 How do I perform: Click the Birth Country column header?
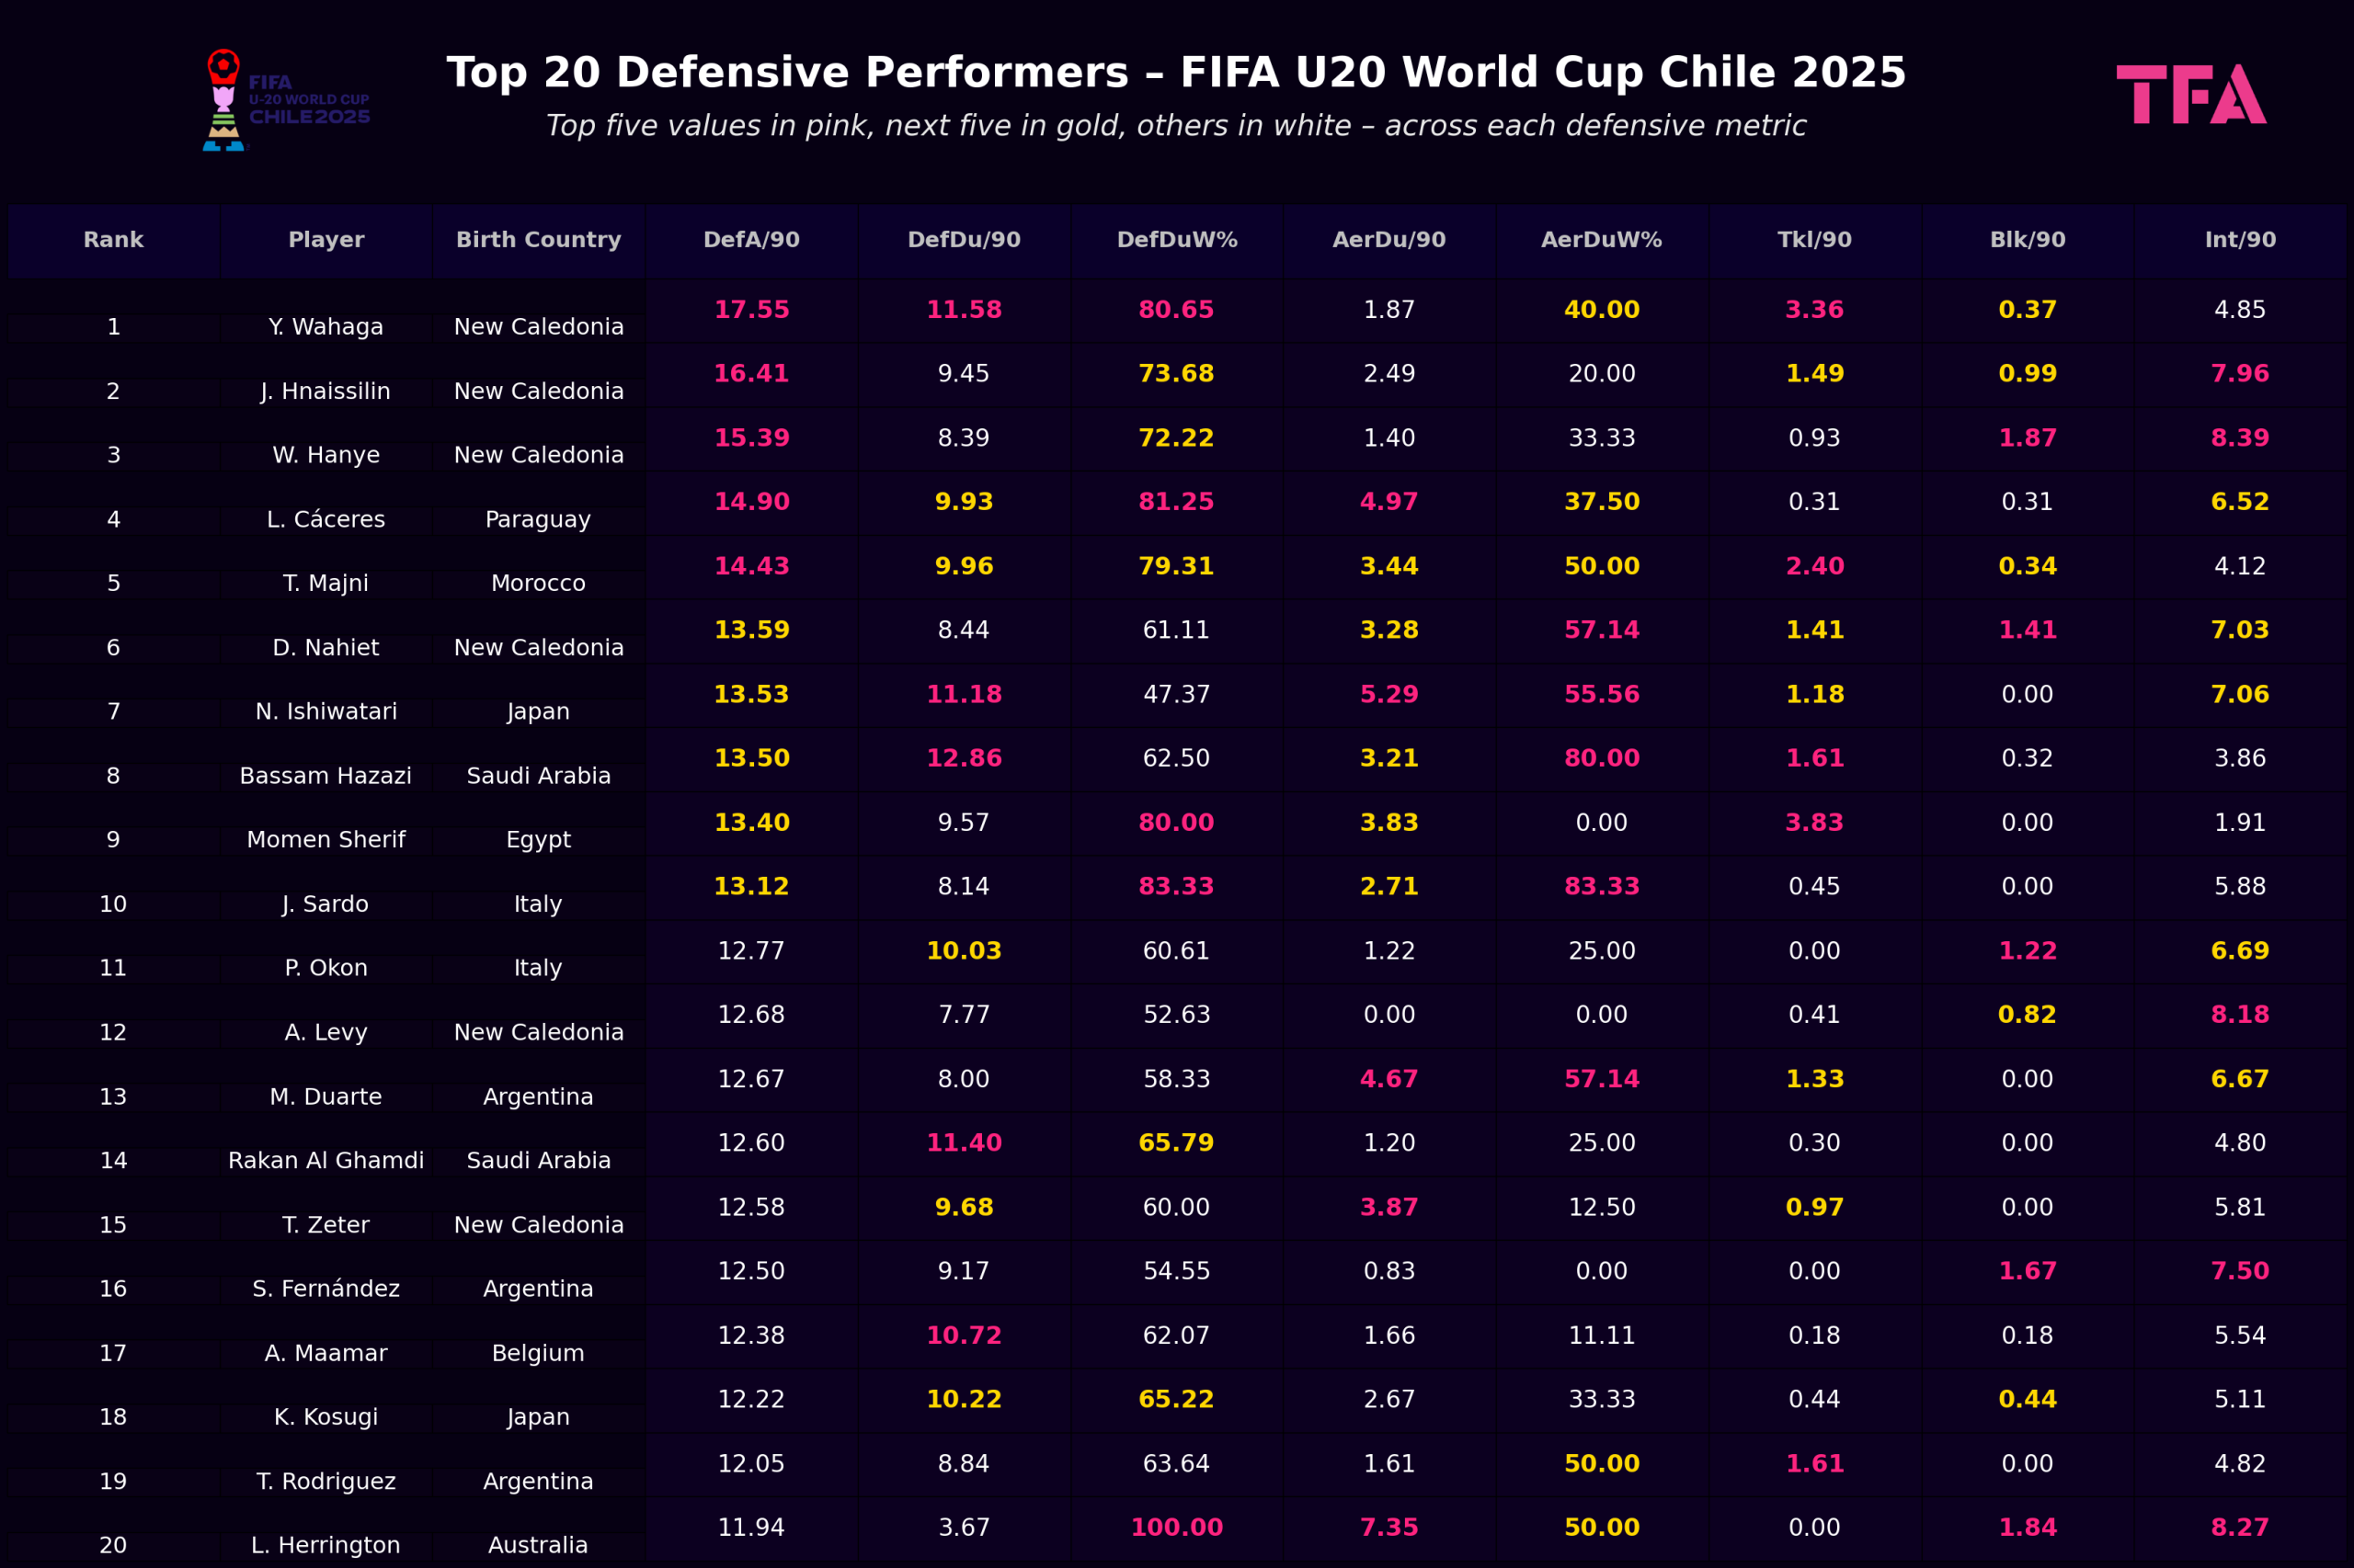pyautogui.click(x=538, y=240)
